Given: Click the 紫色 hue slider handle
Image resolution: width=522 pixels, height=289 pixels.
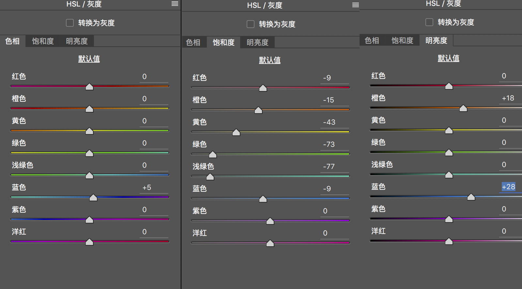Looking at the screenshot, I should (89, 220).
